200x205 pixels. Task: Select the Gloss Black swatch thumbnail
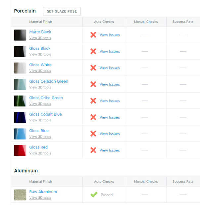pyautogui.click(x=20, y=52)
